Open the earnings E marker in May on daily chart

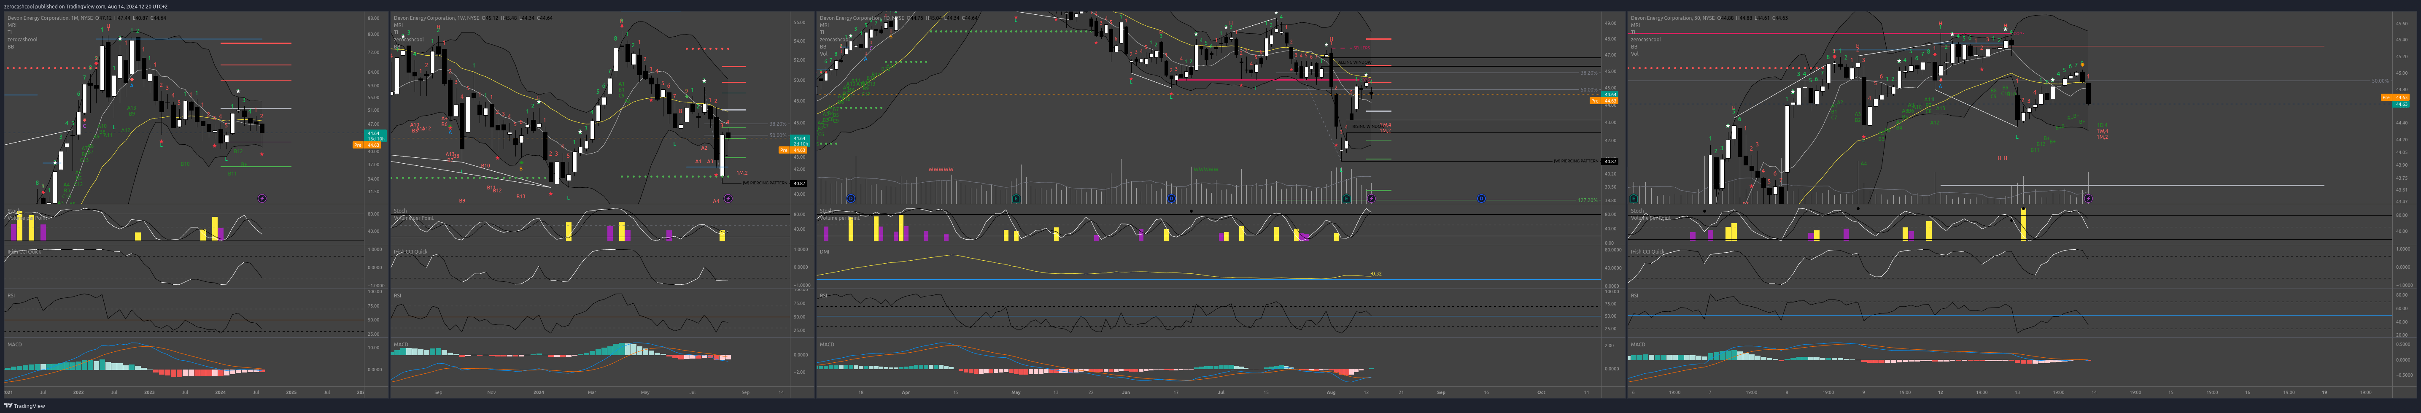1016,199
